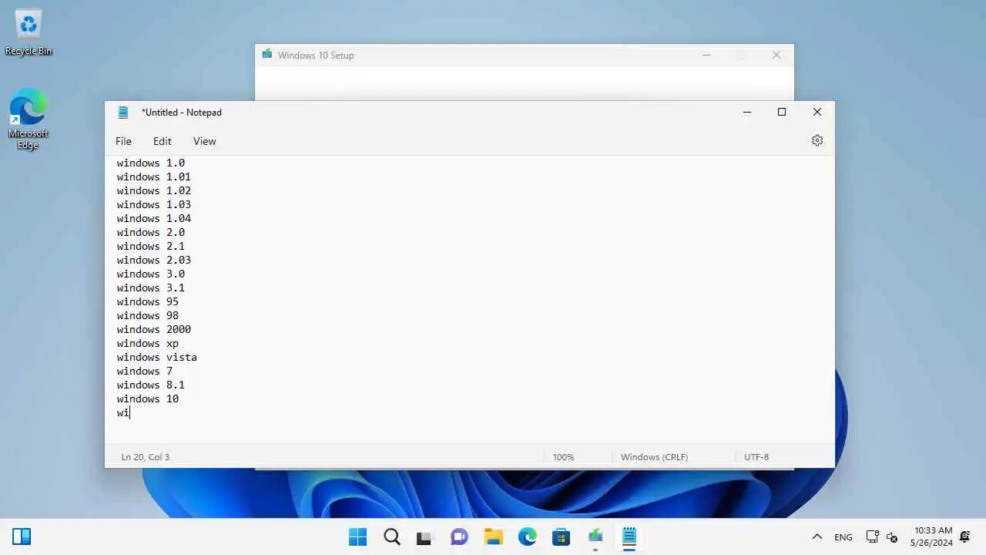Open Task View on taskbar
The height and width of the screenshot is (555, 986).
(x=425, y=536)
